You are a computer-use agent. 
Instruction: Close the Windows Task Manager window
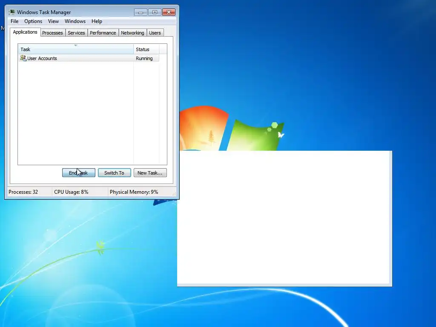[x=169, y=12]
